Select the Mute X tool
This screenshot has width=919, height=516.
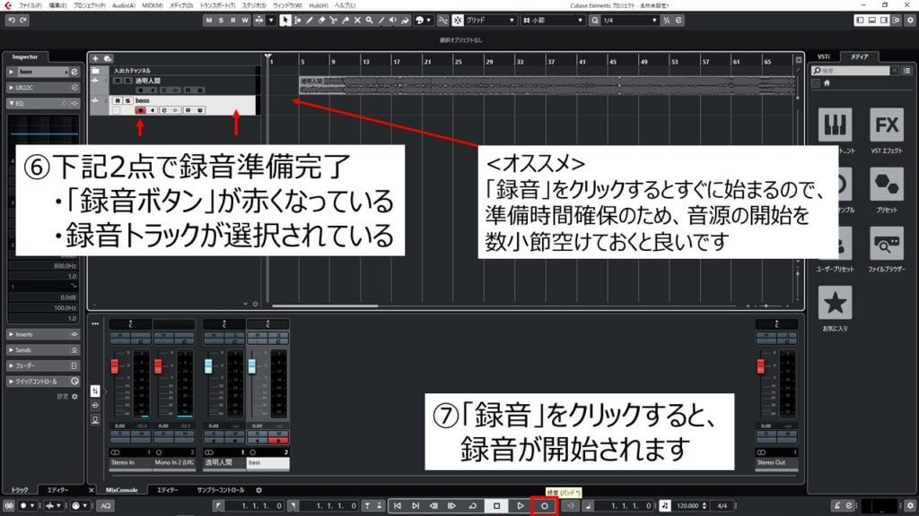[357, 21]
